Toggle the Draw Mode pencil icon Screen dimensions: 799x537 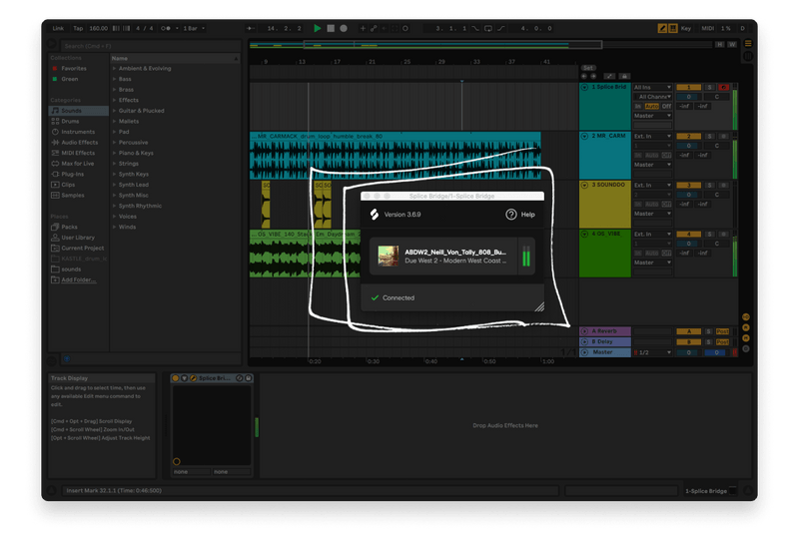[662, 29]
